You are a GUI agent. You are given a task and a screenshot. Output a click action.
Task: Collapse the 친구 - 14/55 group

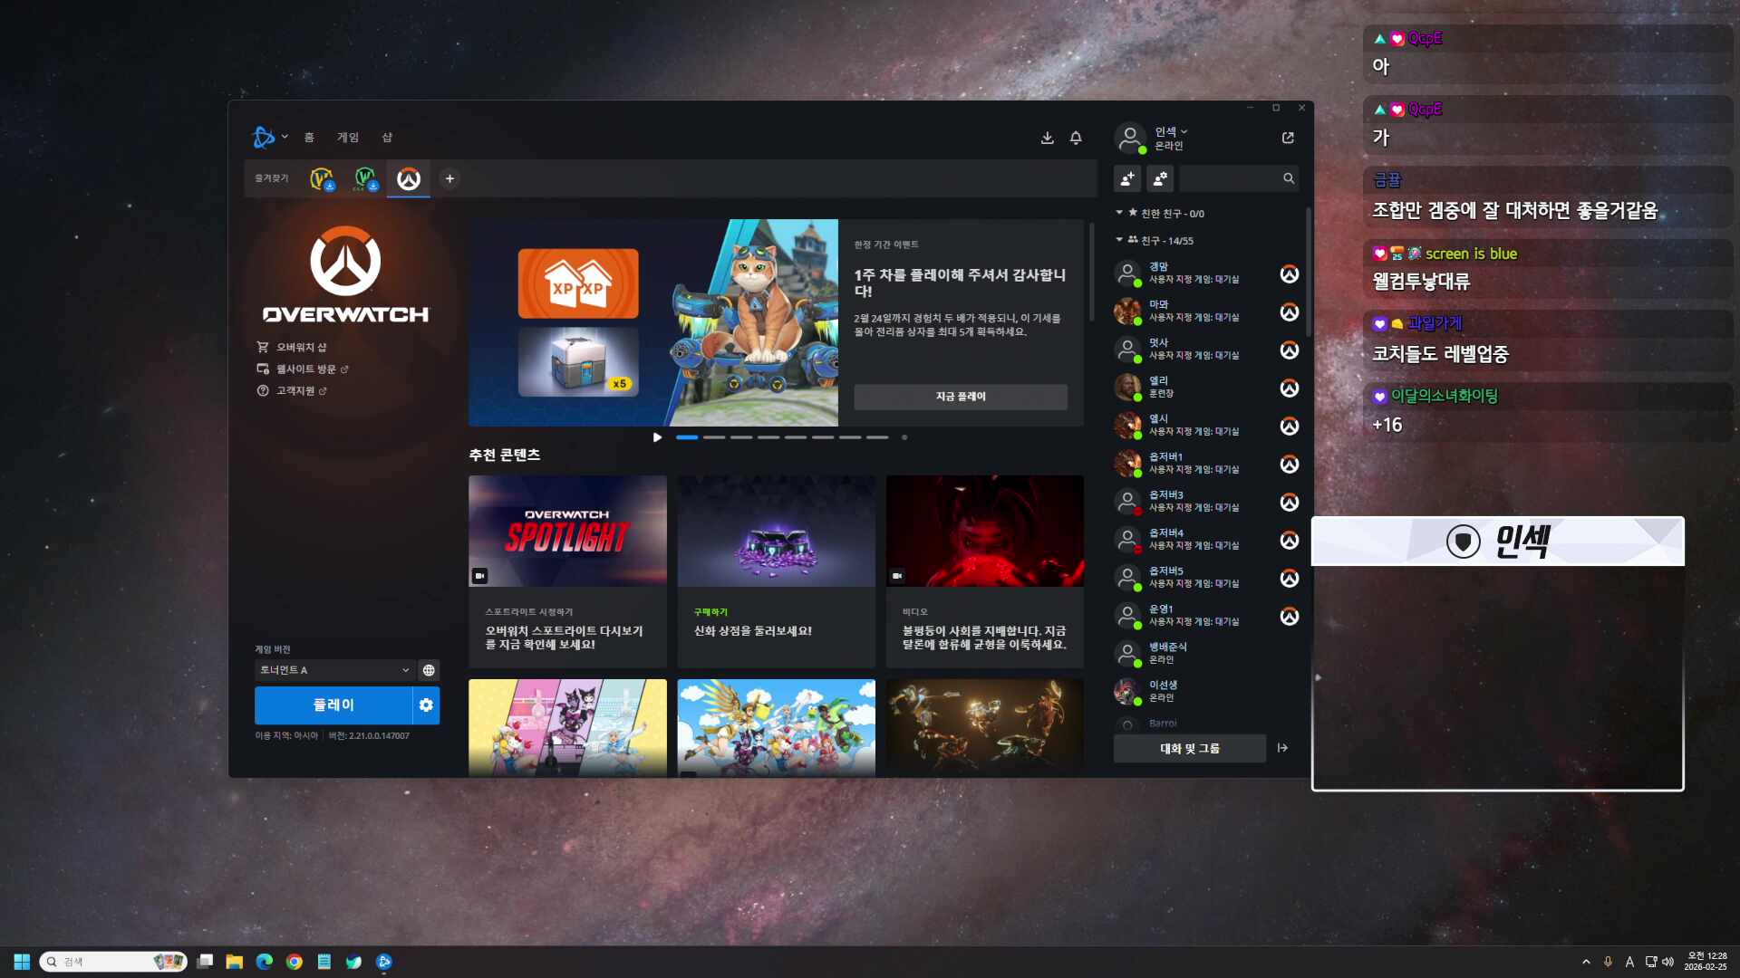click(1120, 240)
